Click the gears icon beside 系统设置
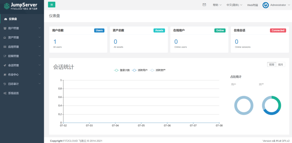Screen dimensions: 292x143 [5, 93]
